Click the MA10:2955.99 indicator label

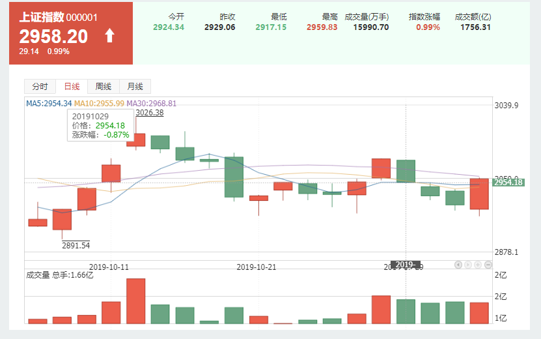99,104
